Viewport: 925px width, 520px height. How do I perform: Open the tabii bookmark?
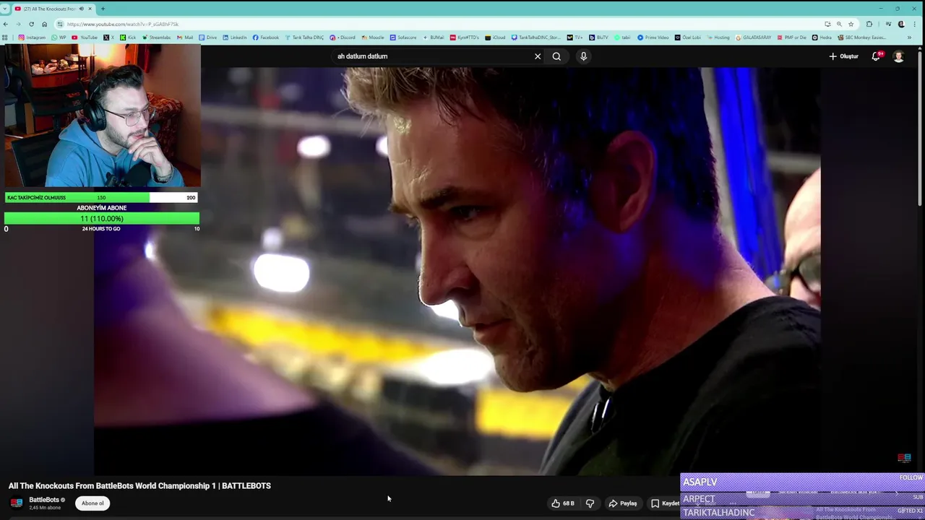(x=622, y=38)
